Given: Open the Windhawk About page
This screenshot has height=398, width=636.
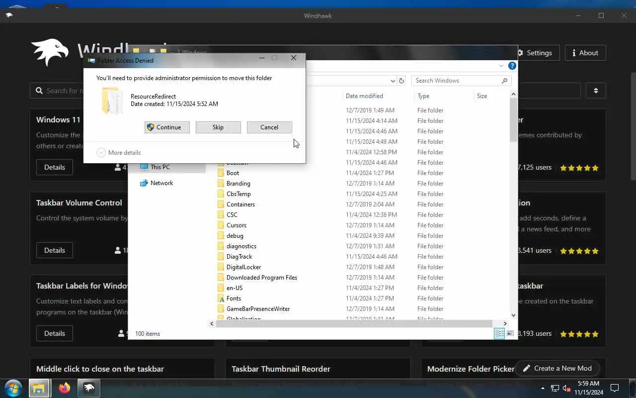Looking at the screenshot, I should [x=585, y=53].
